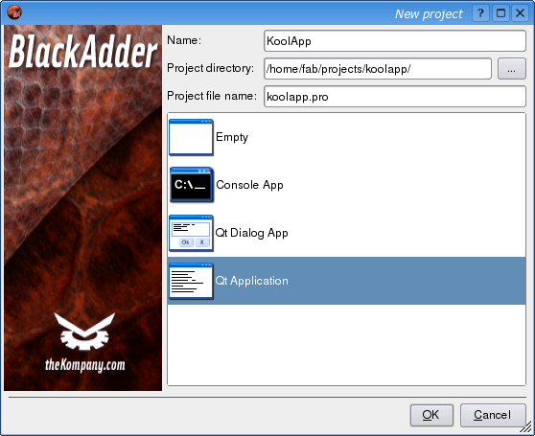
Task: Select the Qt Application template icon
Action: pyautogui.click(x=191, y=281)
